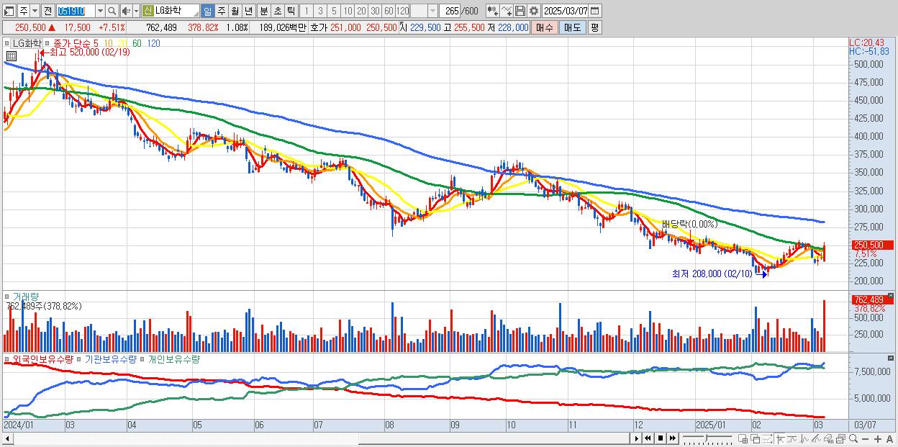
Task: Switch to 월 monthly chart period
Action: pos(235,11)
